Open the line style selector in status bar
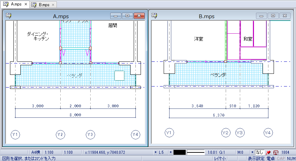Viewport: 296px width, 161px height. pos(196,152)
